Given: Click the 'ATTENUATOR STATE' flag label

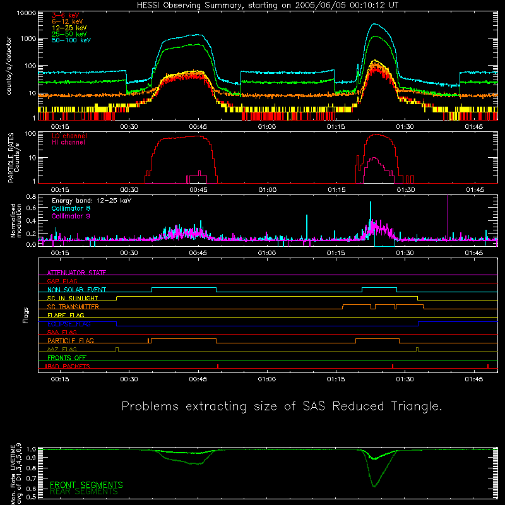Looking at the screenshot, I should click(x=76, y=273).
